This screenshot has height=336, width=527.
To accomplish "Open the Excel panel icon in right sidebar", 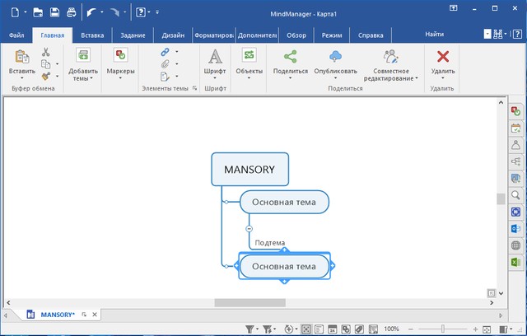I will [516, 262].
